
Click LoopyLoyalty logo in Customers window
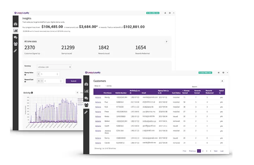click(x=93, y=72)
